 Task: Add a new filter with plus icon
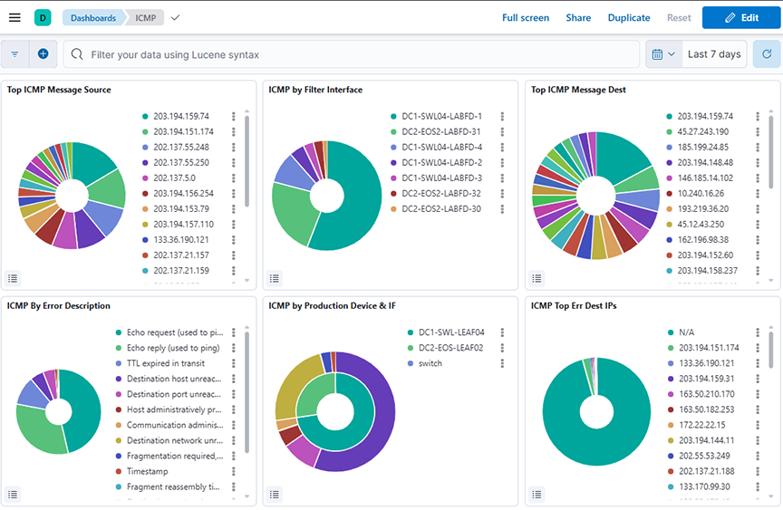point(43,54)
